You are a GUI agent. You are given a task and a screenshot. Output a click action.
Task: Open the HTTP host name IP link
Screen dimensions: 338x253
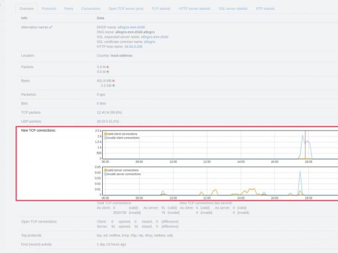click(x=133, y=46)
